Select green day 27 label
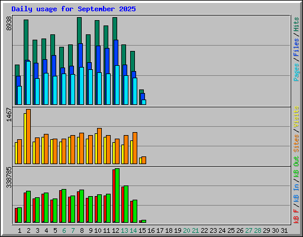This screenshot has width=303, height=237. (249, 230)
